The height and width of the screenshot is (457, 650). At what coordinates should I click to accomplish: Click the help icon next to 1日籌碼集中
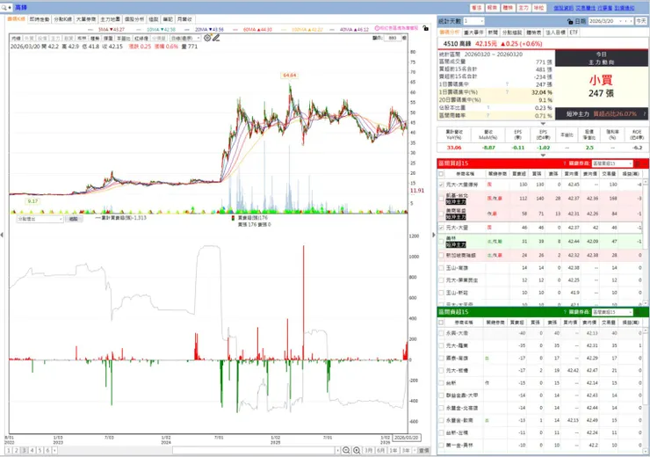pyautogui.click(x=507, y=84)
